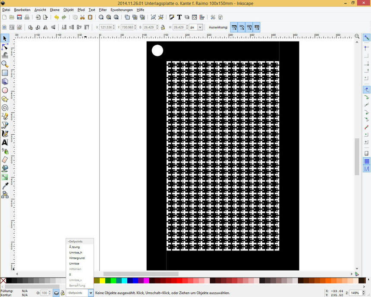Select the Text tool in toolbox
The image size is (371, 297).
5,142
